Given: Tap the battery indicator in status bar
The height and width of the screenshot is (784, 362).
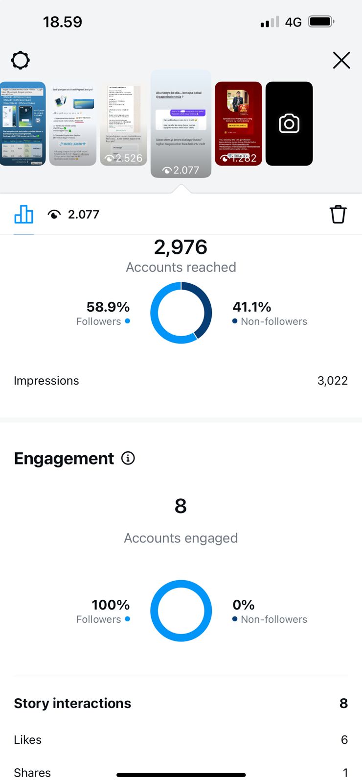Looking at the screenshot, I should (321, 22).
